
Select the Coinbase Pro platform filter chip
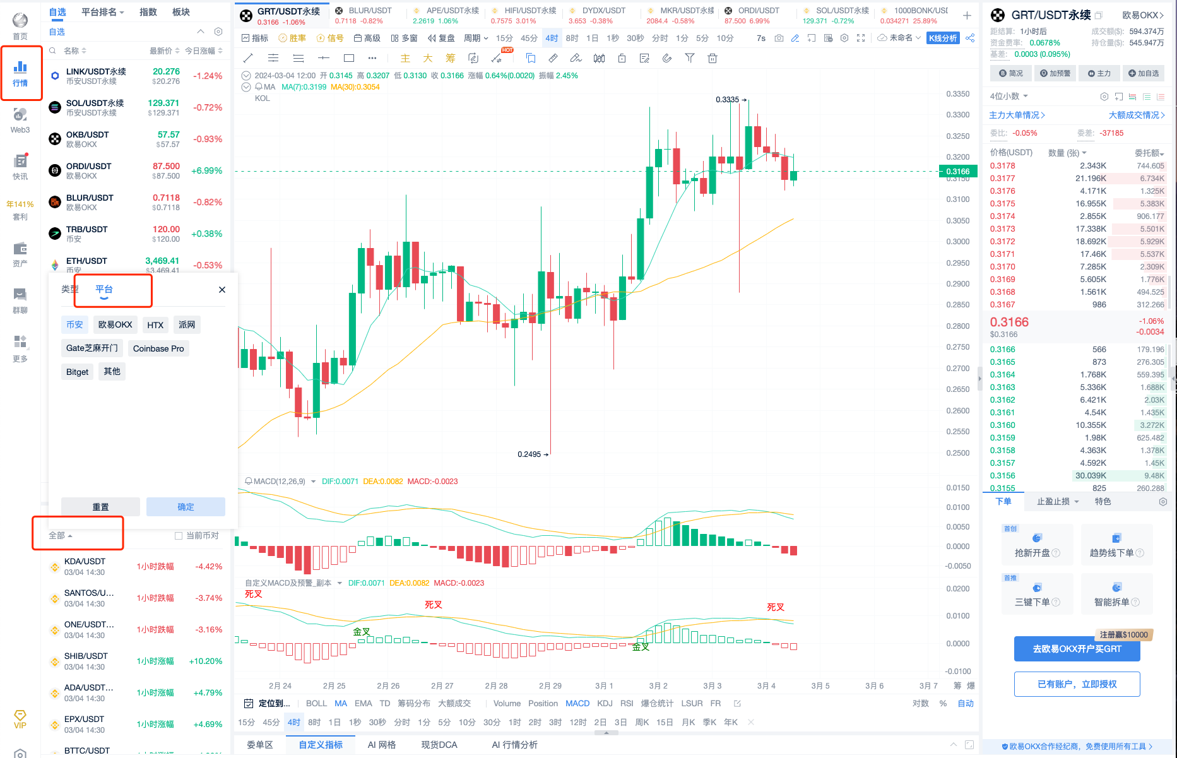point(158,348)
